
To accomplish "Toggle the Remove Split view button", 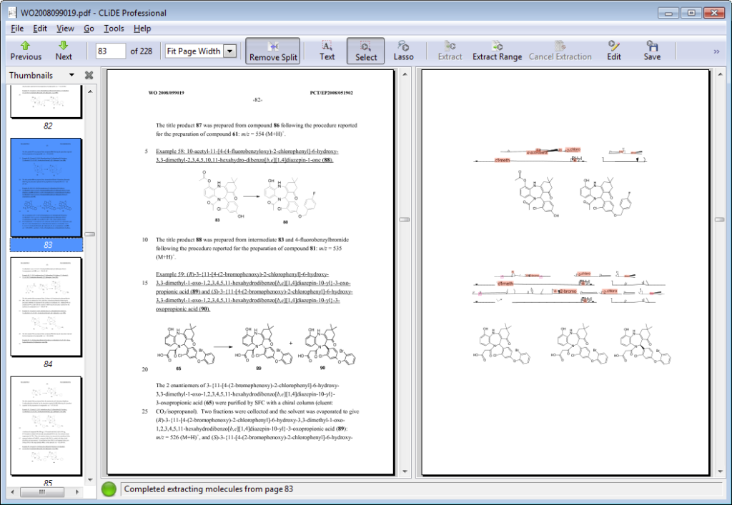I will click(272, 50).
